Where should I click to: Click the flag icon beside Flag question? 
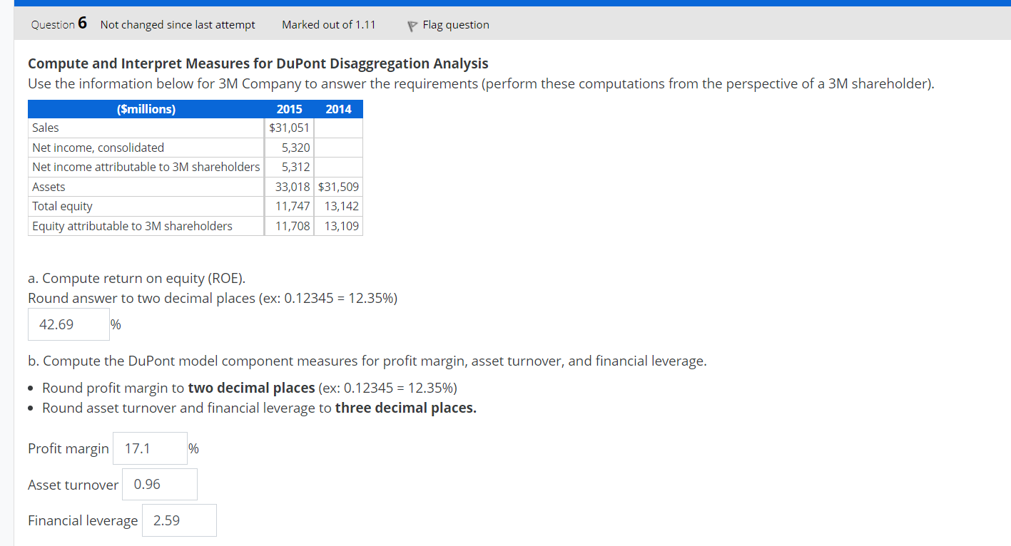point(411,25)
